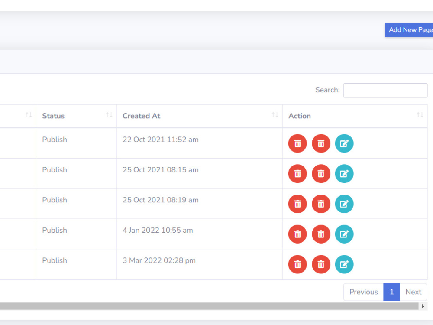This screenshot has height=325, width=433.
Task: Click the horizontal scrollbar track
Action: click(x=209, y=306)
